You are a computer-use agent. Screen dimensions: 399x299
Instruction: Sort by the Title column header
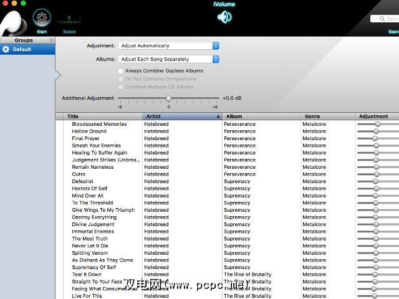103,116
